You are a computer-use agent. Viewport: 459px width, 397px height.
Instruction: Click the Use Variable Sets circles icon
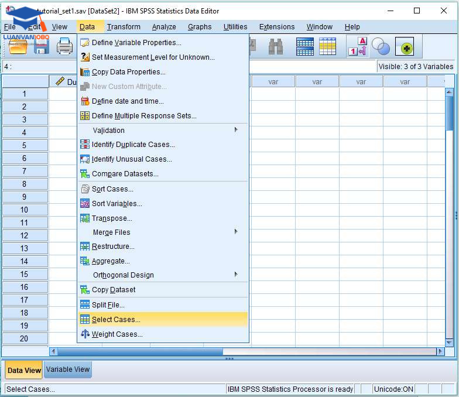pos(381,47)
